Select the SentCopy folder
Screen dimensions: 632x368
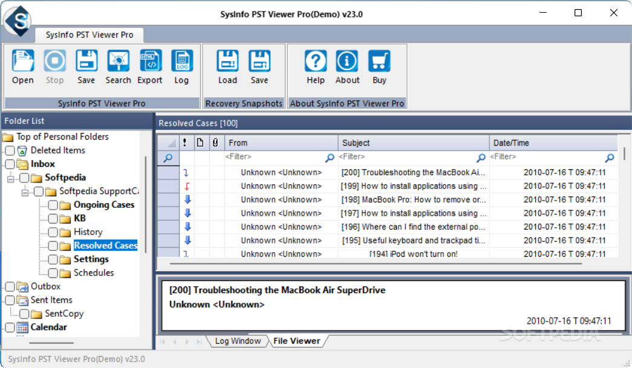pos(64,314)
